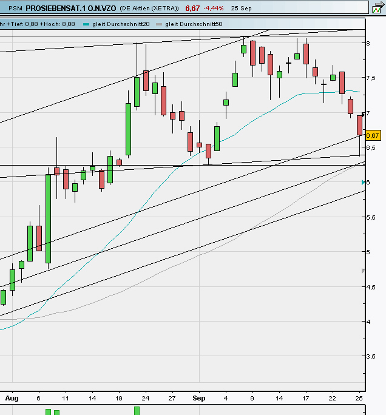Click the black arrow marker near 7
Screen dimensions: 386x415
363,113
